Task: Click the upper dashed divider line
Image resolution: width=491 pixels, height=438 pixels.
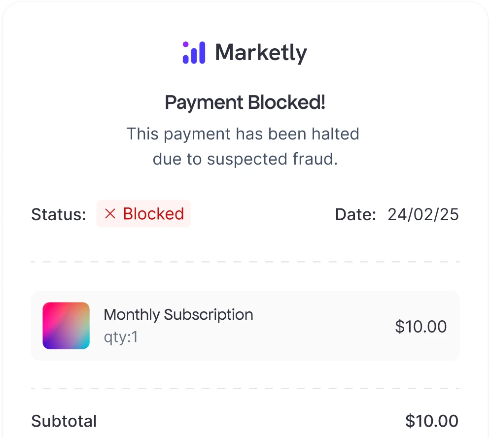Action: pyautogui.click(x=245, y=261)
